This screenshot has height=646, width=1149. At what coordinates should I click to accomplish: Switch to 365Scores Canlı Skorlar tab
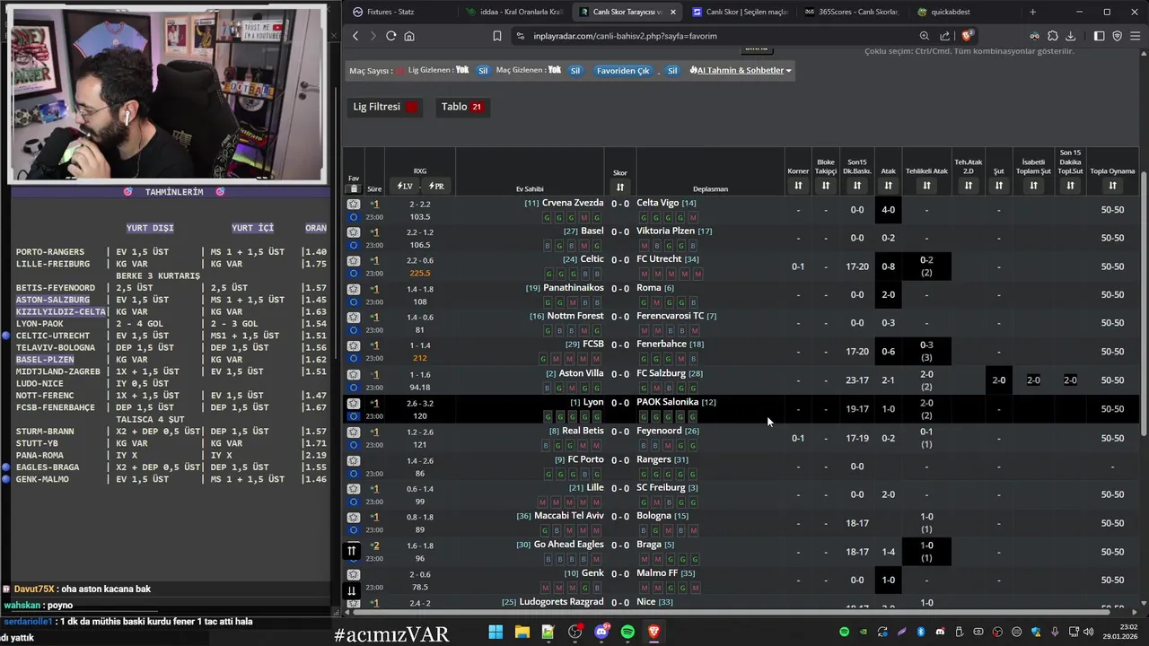pos(852,12)
